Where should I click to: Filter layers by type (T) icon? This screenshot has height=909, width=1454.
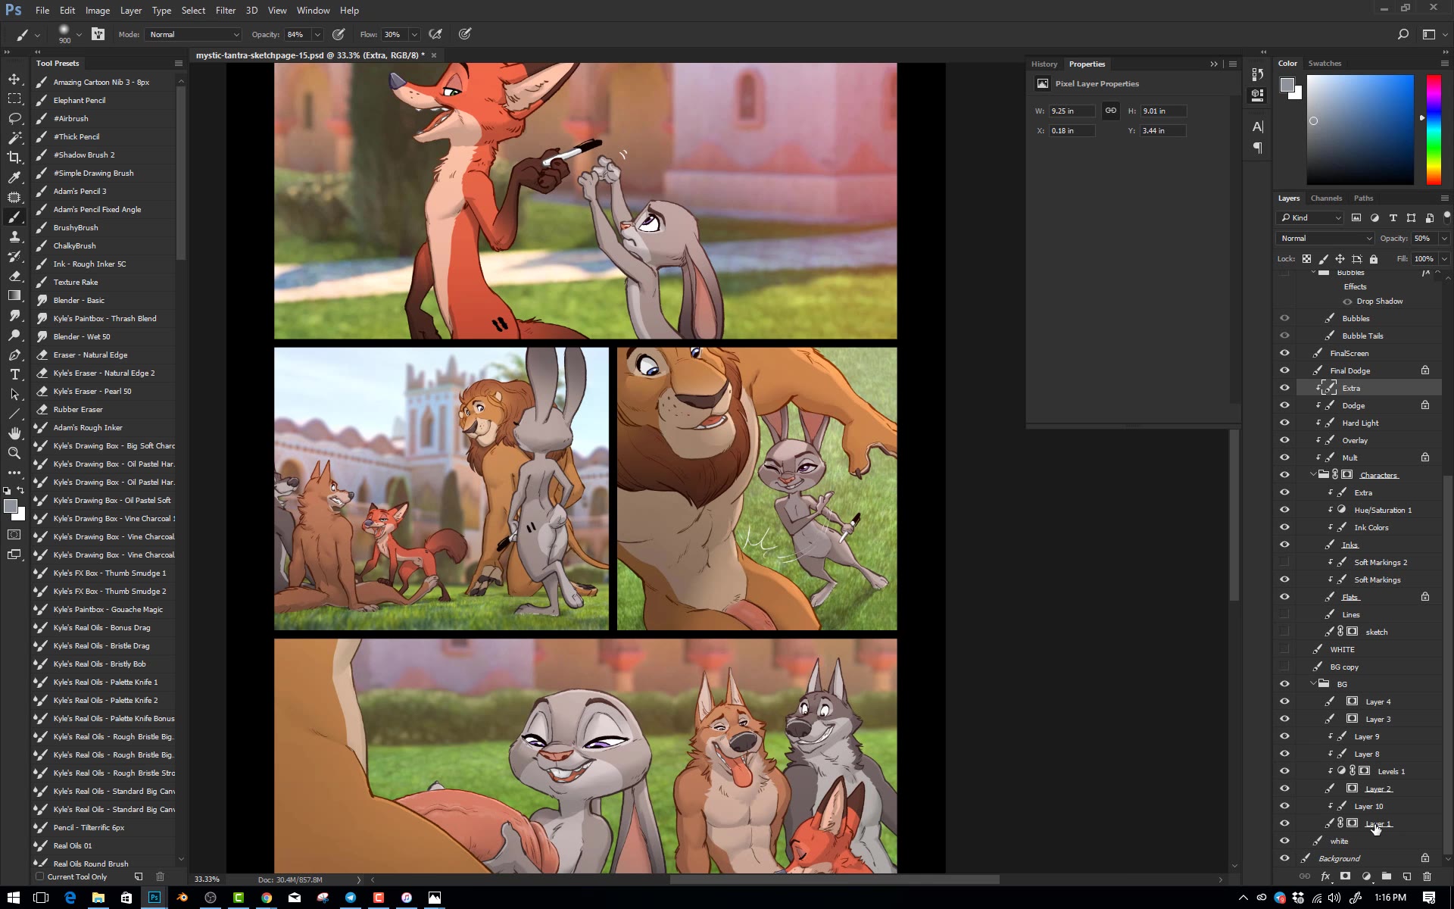point(1393,218)
